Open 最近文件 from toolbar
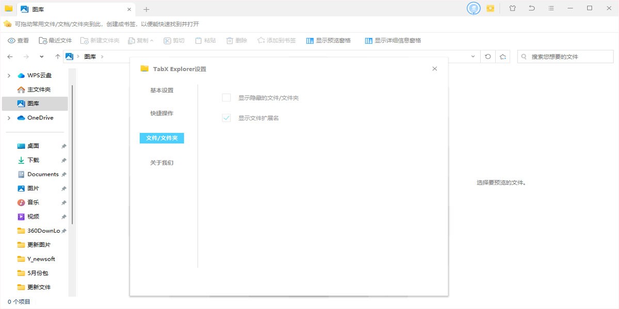 point(55,41)
